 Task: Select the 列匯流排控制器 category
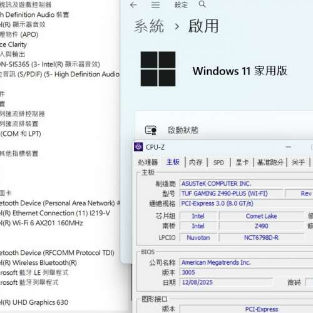click(23, 114)
